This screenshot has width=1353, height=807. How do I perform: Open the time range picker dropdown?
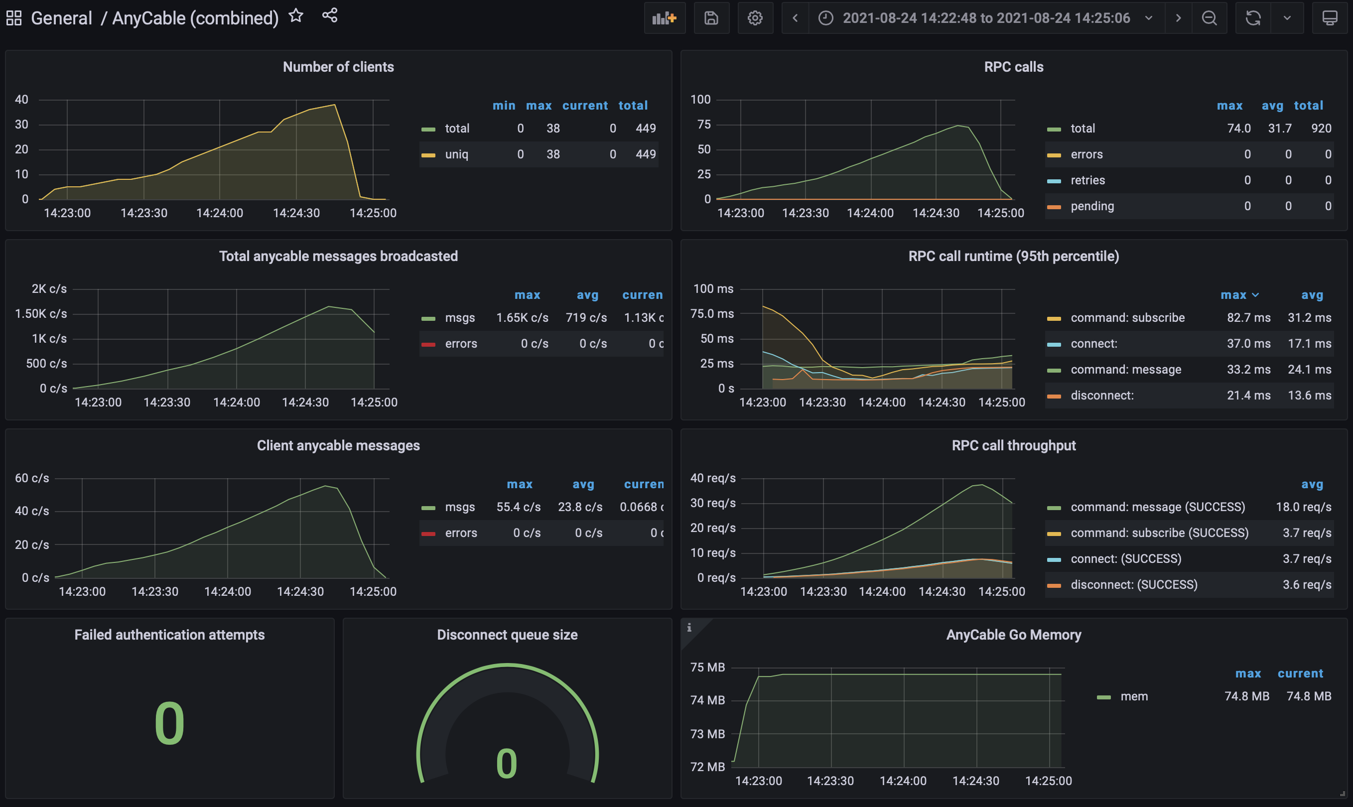tap(1149, 17)
